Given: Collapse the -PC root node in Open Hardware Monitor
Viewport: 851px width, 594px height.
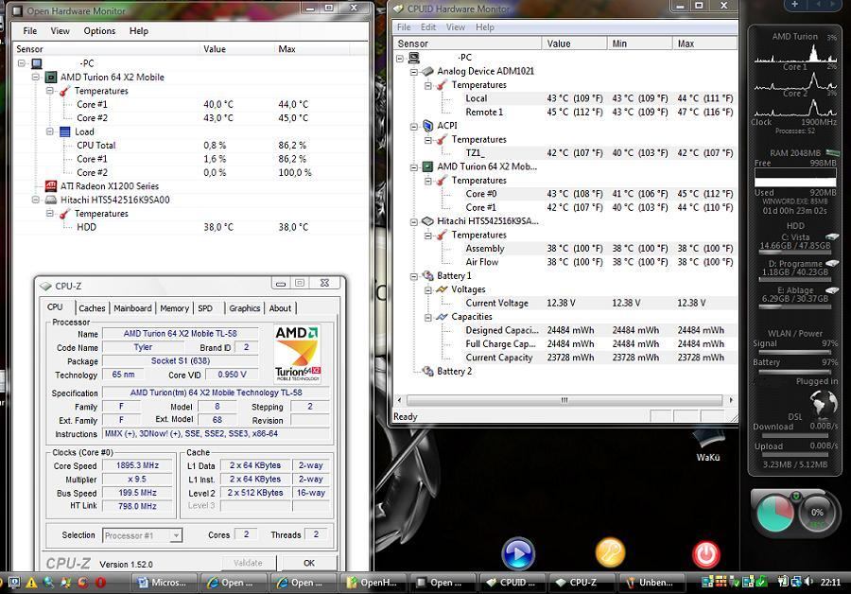Looking at the screenshot, I should coord(22,63).
